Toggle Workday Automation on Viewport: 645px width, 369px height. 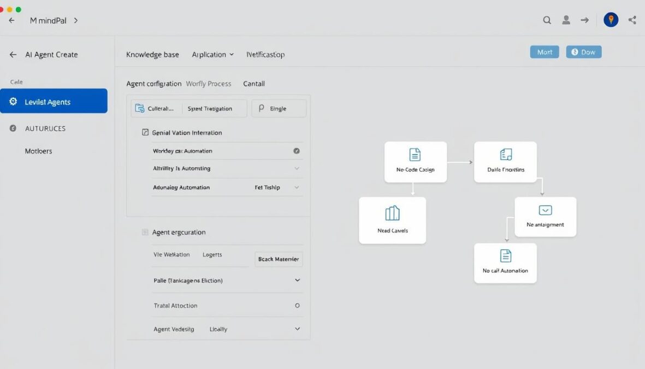tap(297, 150)
